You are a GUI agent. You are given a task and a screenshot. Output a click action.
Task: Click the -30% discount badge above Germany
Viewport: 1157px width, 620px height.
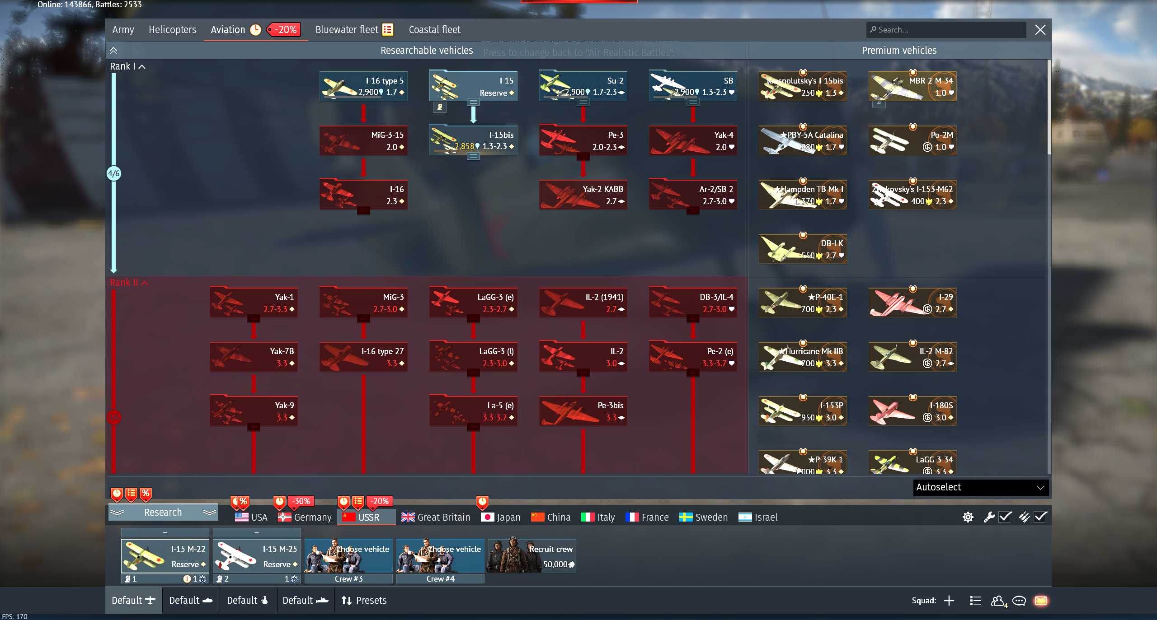click(x=301, y=501)
